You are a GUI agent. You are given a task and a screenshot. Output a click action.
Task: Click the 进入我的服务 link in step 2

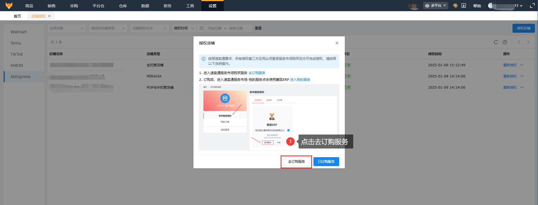pyautogui.click(x=300, y=80)
